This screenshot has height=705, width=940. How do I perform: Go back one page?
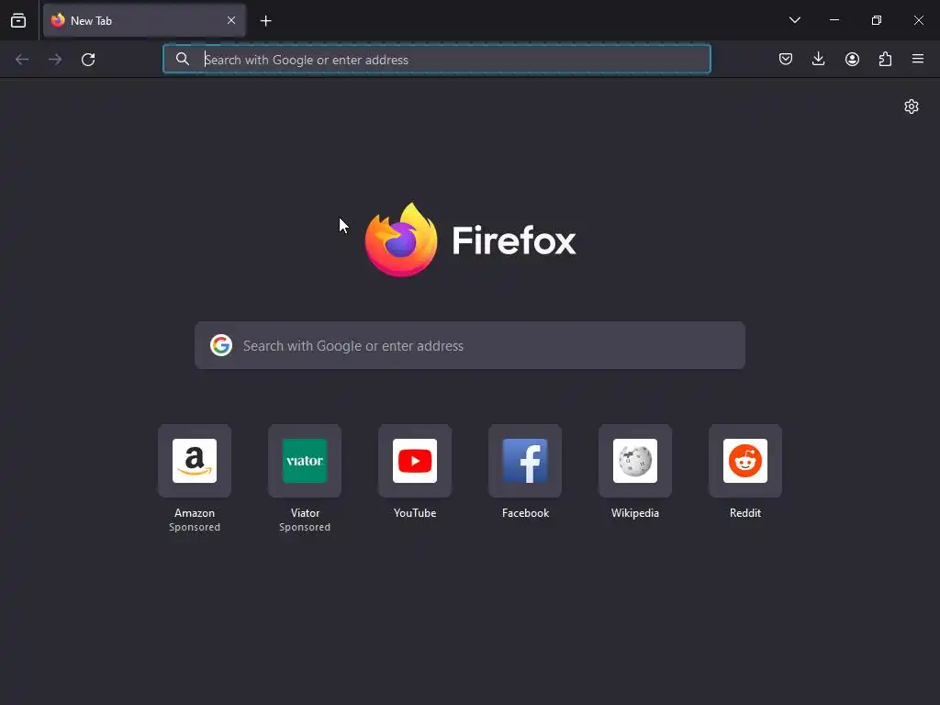22,60
